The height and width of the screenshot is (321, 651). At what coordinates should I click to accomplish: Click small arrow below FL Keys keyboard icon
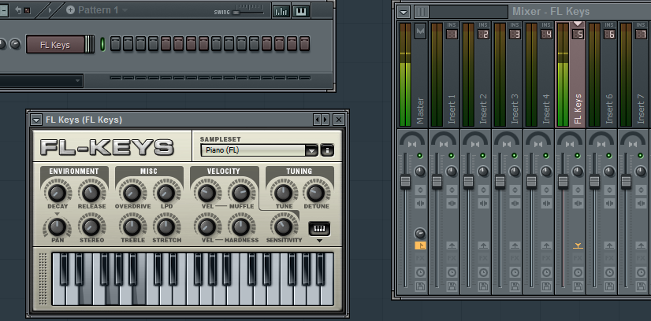[319, 241]
